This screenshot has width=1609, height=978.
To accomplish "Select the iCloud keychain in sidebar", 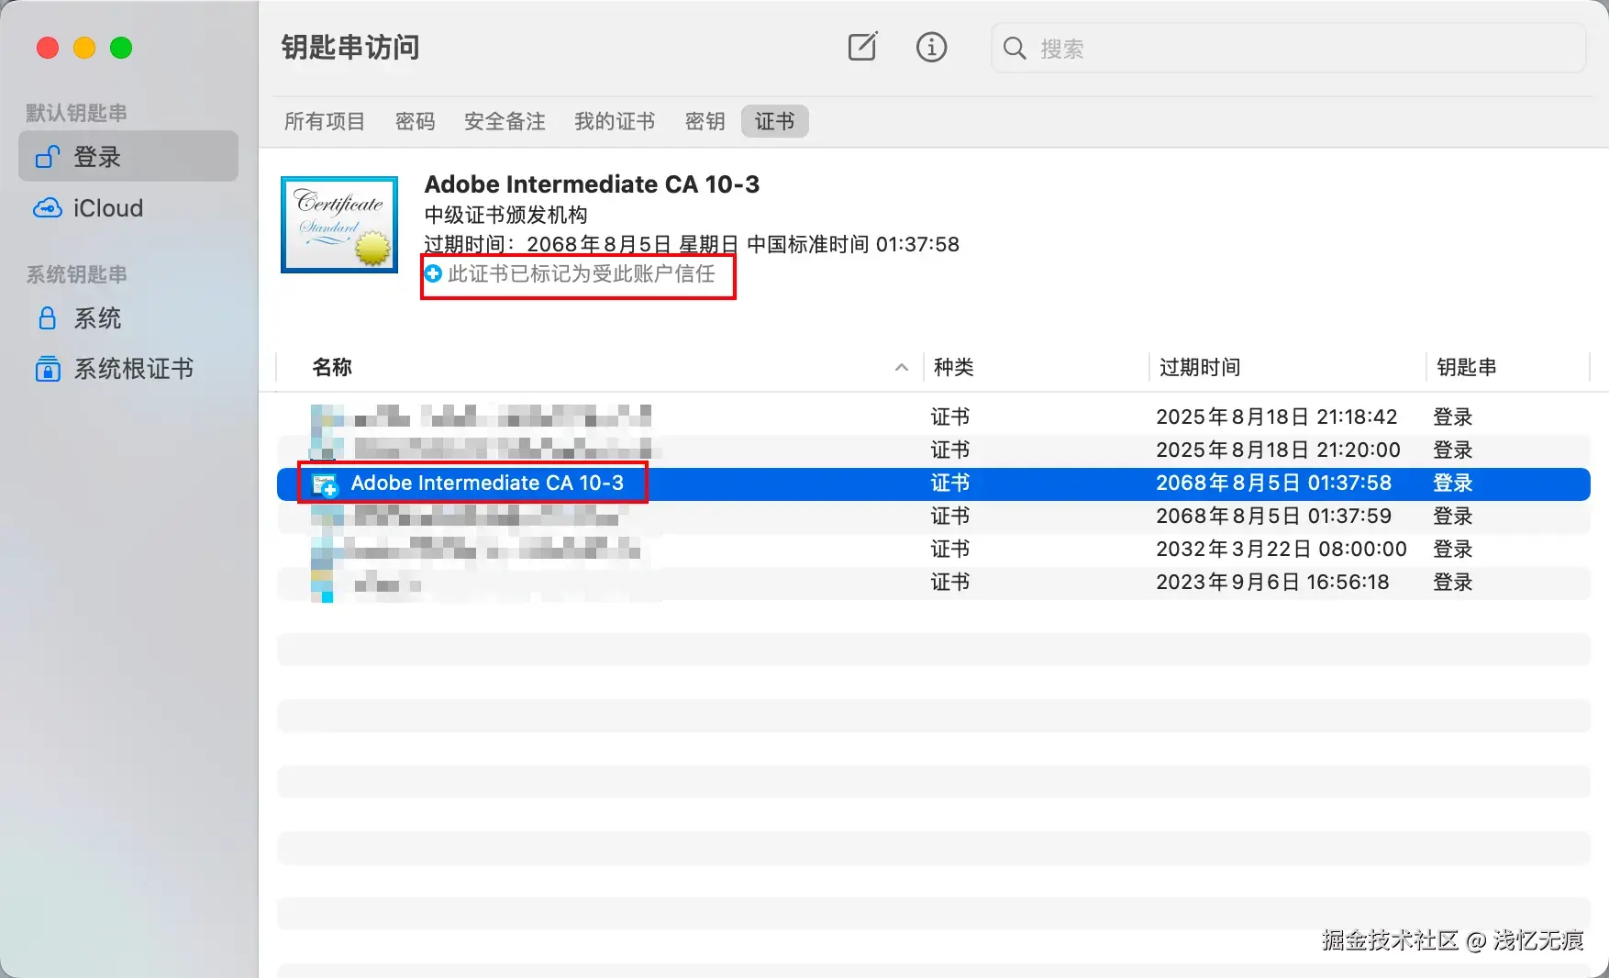I will [x=128, y=208].
